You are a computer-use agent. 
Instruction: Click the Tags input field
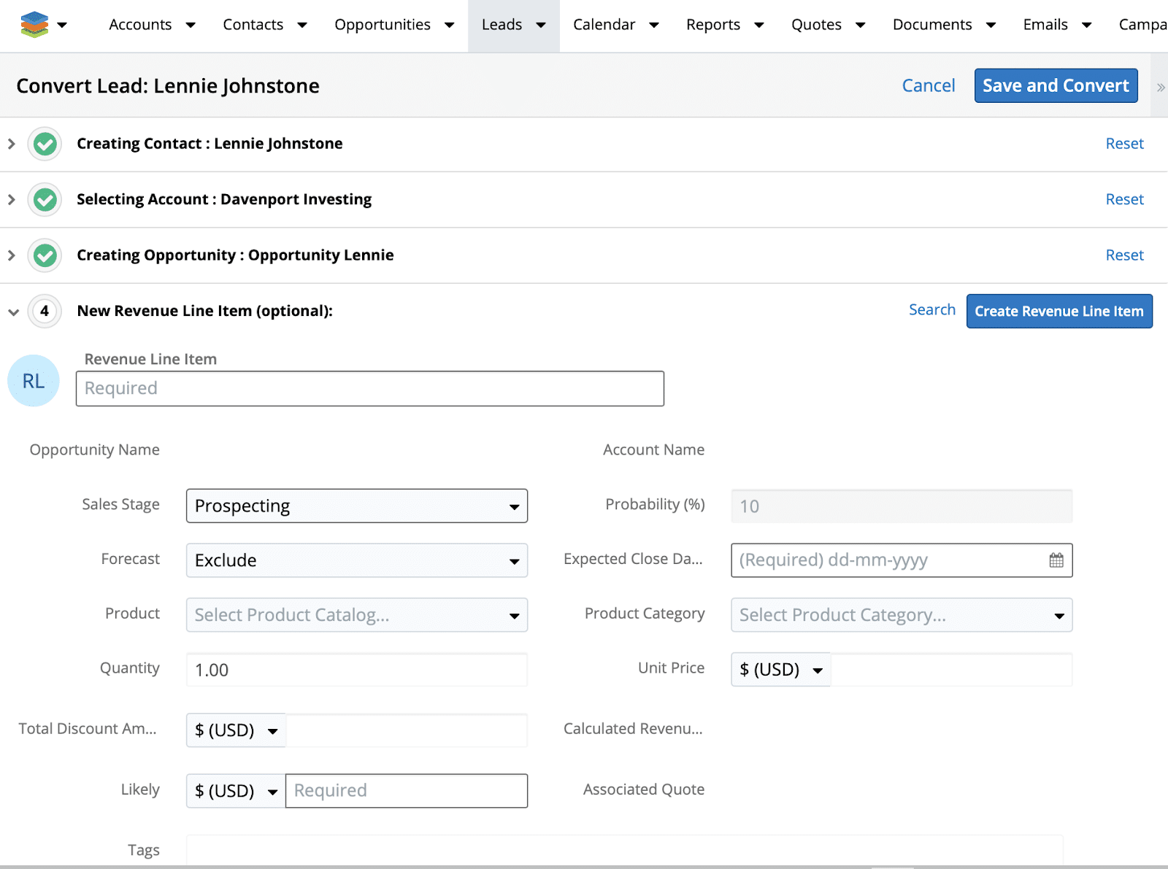point(625,851)
